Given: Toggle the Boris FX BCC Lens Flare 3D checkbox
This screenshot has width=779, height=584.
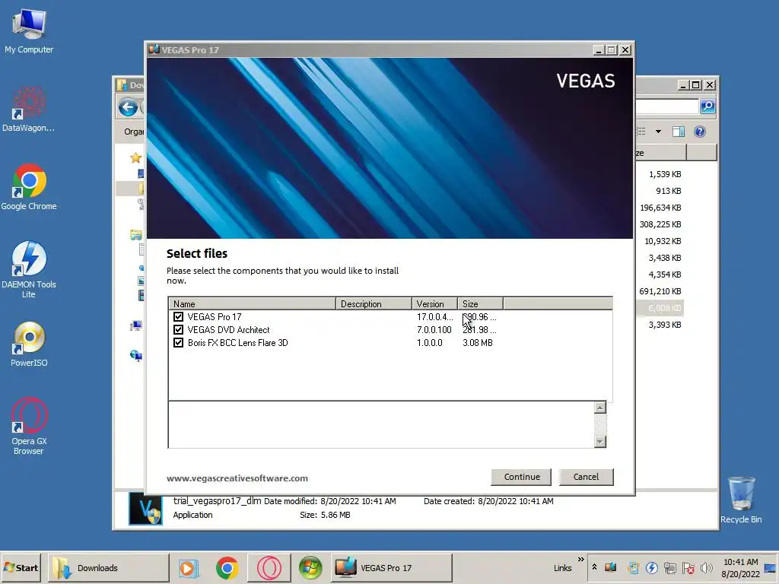Looking at the screenshot, I should click(x=178, y=343).
